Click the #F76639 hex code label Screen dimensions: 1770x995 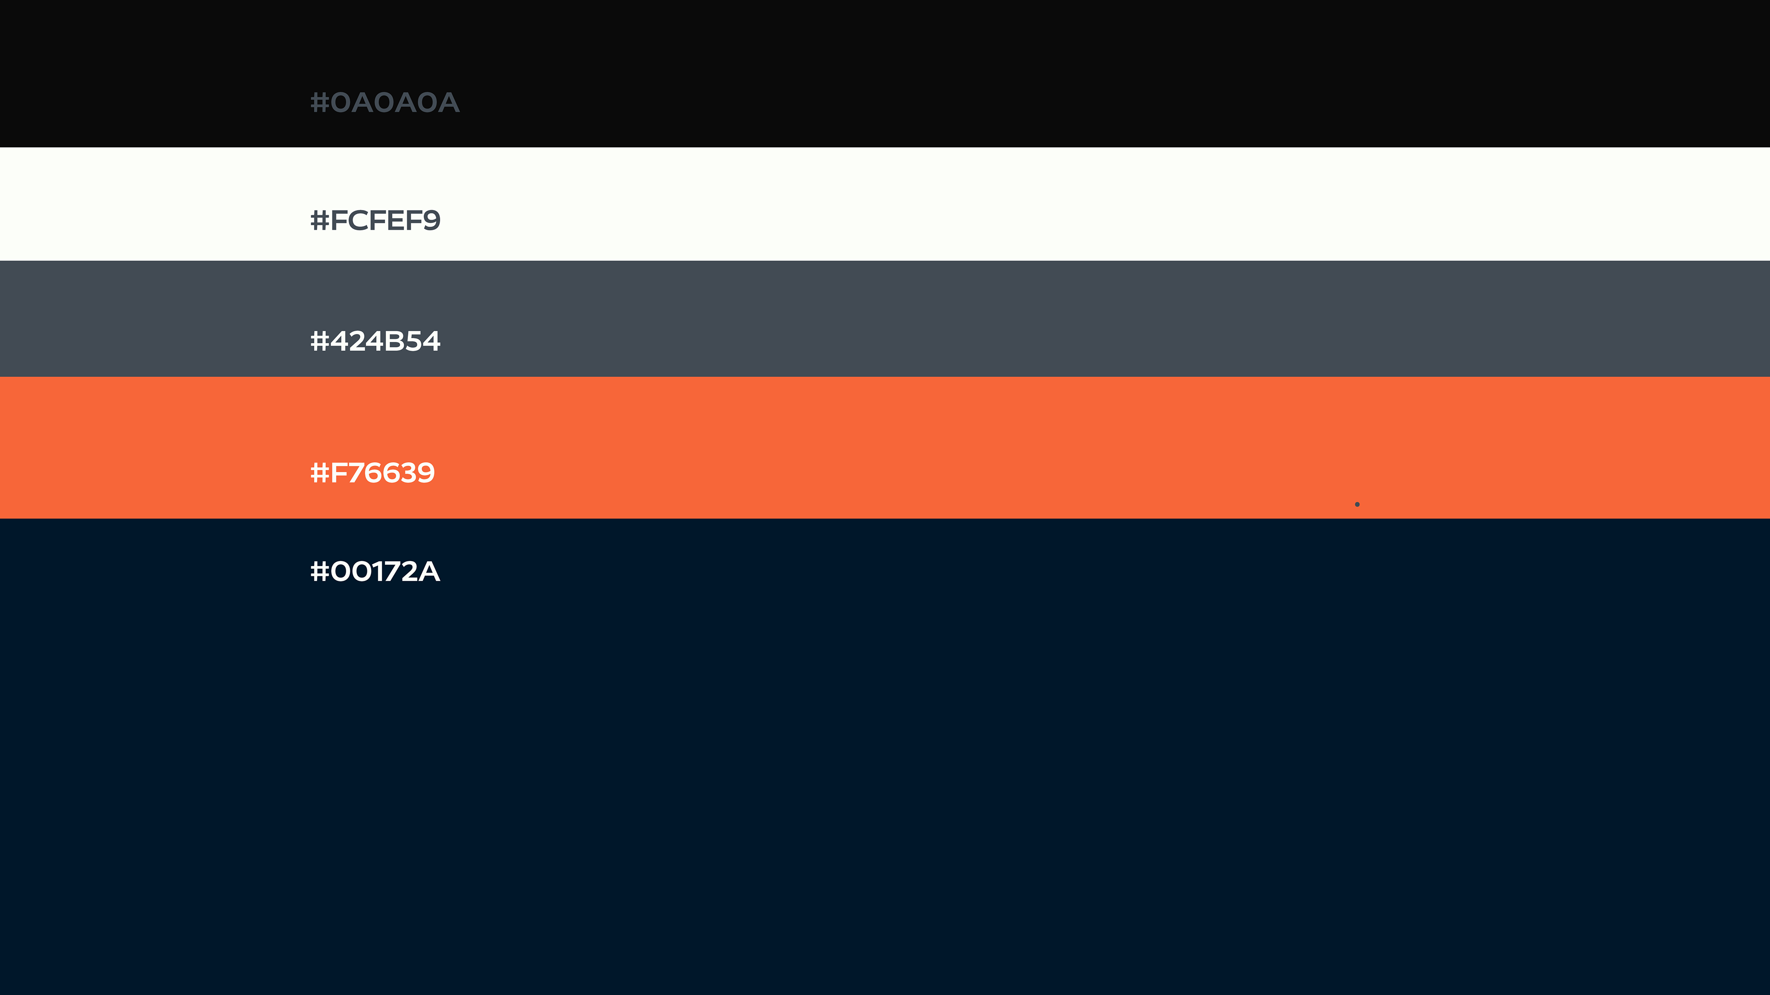point(372,473)
